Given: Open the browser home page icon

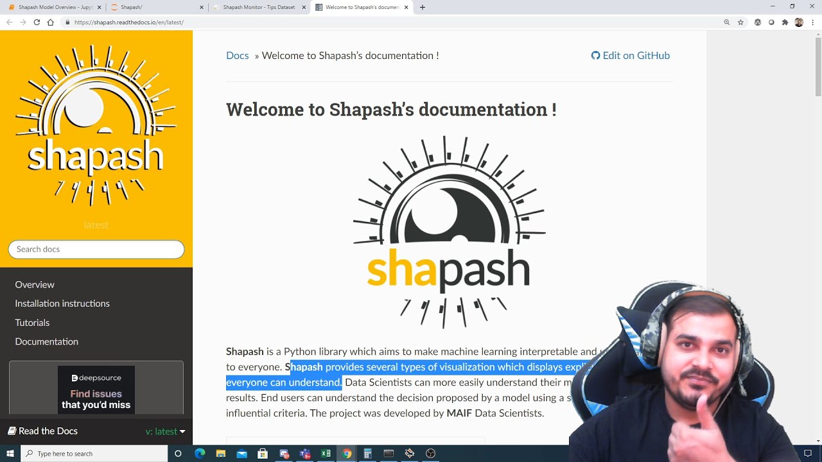Looking at the screenshot, I should pyautogui.click(x=51, y=22).
